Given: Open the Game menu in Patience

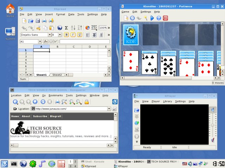Looking at the screenshot, I should click(125, 12).
